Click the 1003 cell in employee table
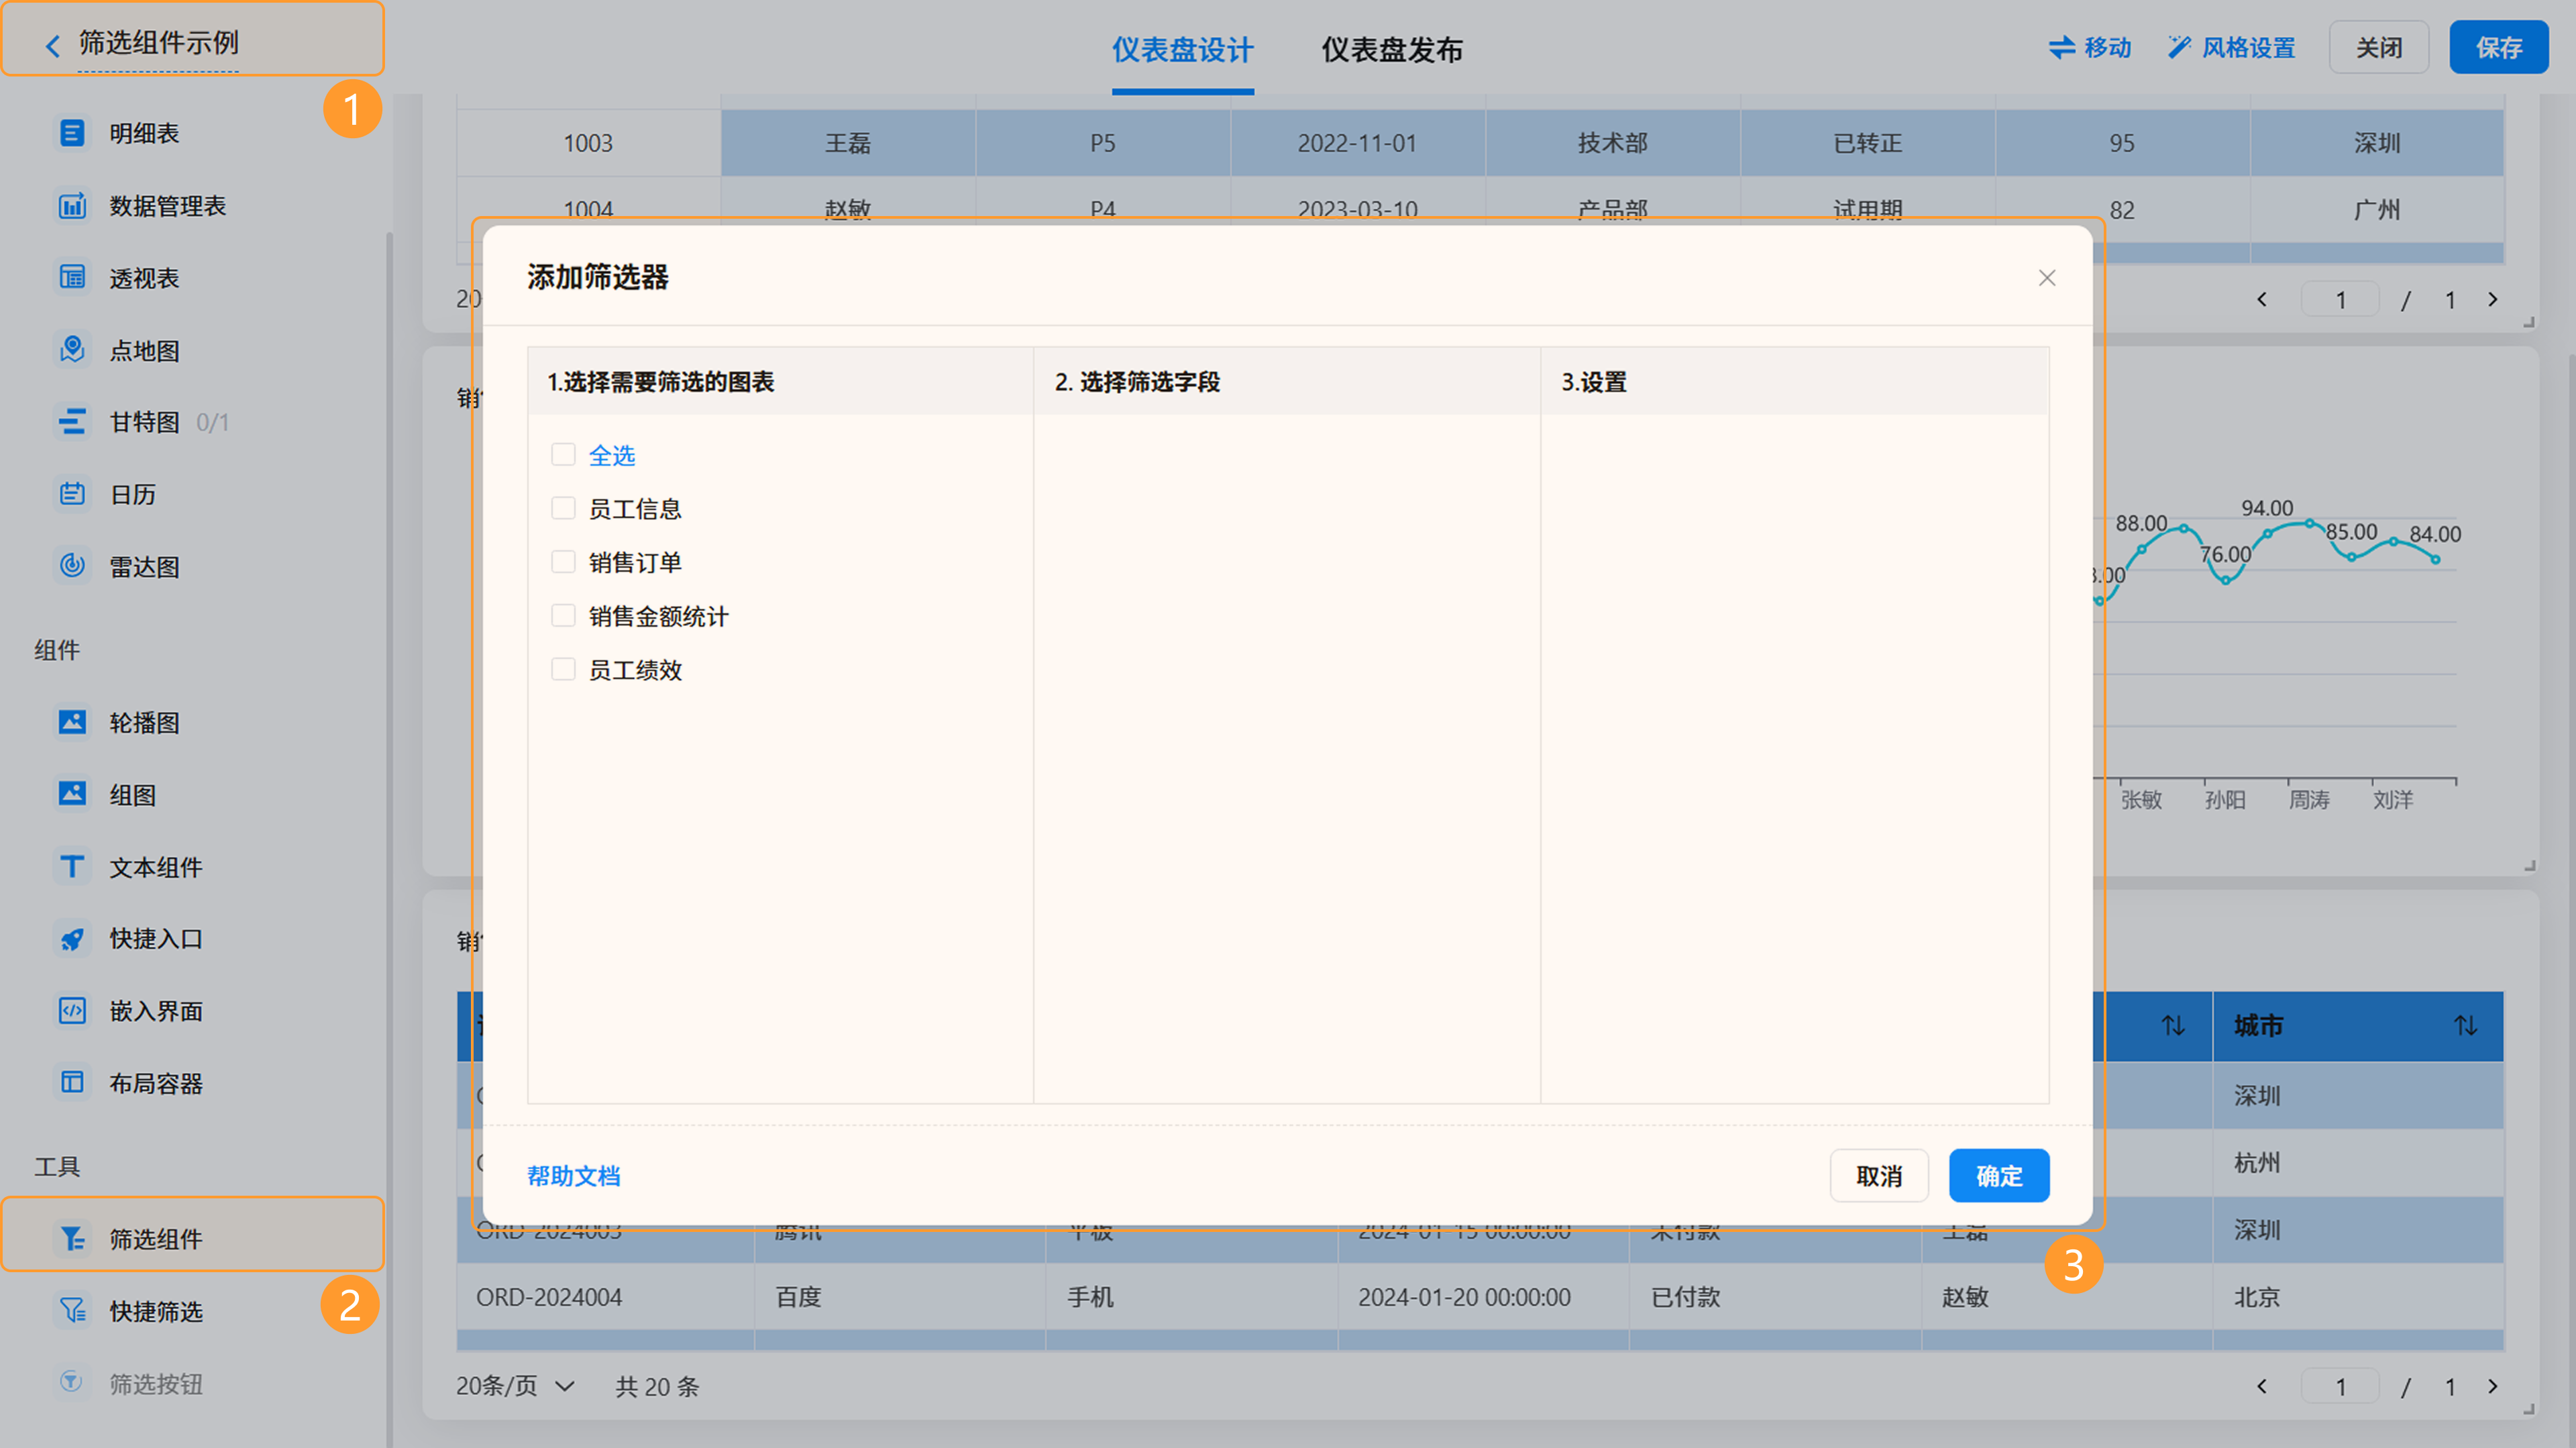The image size is (2576, 1448). click(588, 143)
